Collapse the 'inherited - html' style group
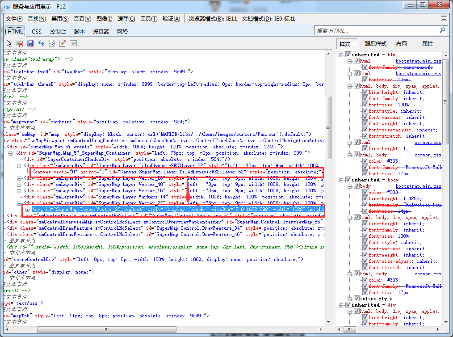The image size is (453, 337). [341, 55]
